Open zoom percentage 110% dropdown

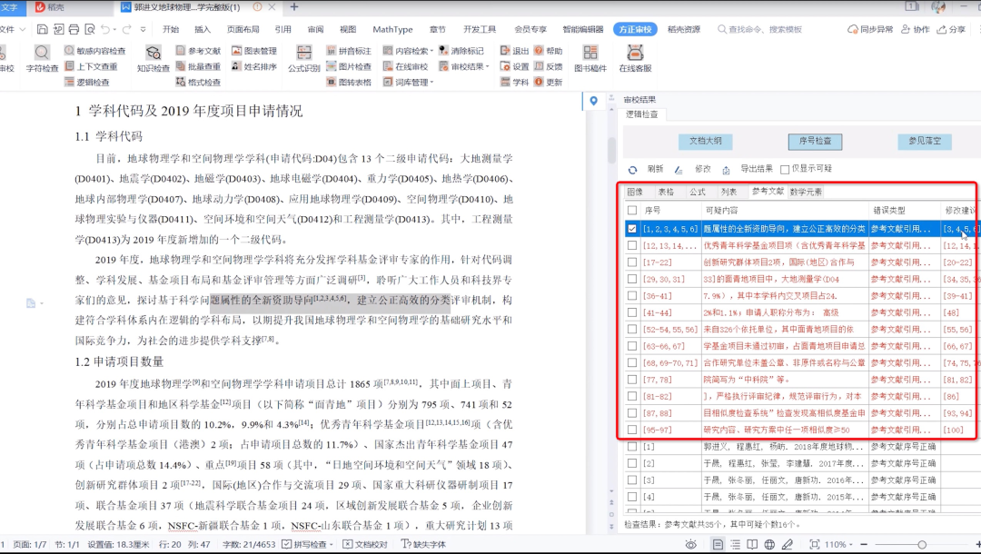pyautogui.click(x=851, y=545)
